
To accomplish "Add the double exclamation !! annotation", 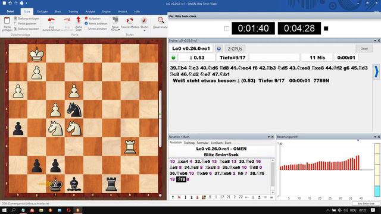I will point(210,197).
